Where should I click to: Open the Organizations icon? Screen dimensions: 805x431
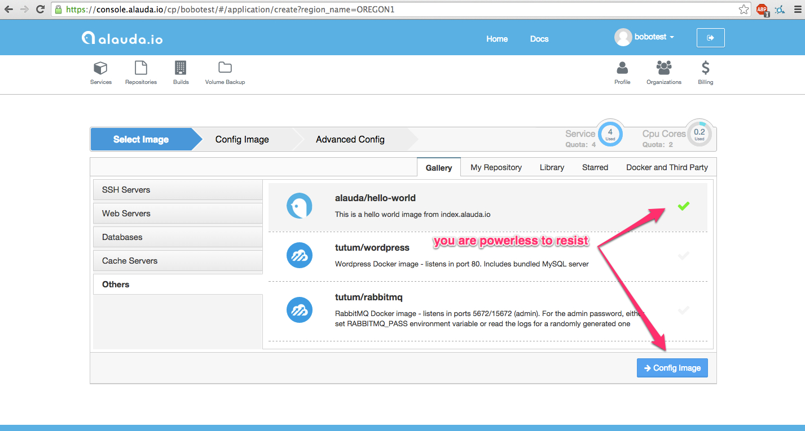point(664,68)
